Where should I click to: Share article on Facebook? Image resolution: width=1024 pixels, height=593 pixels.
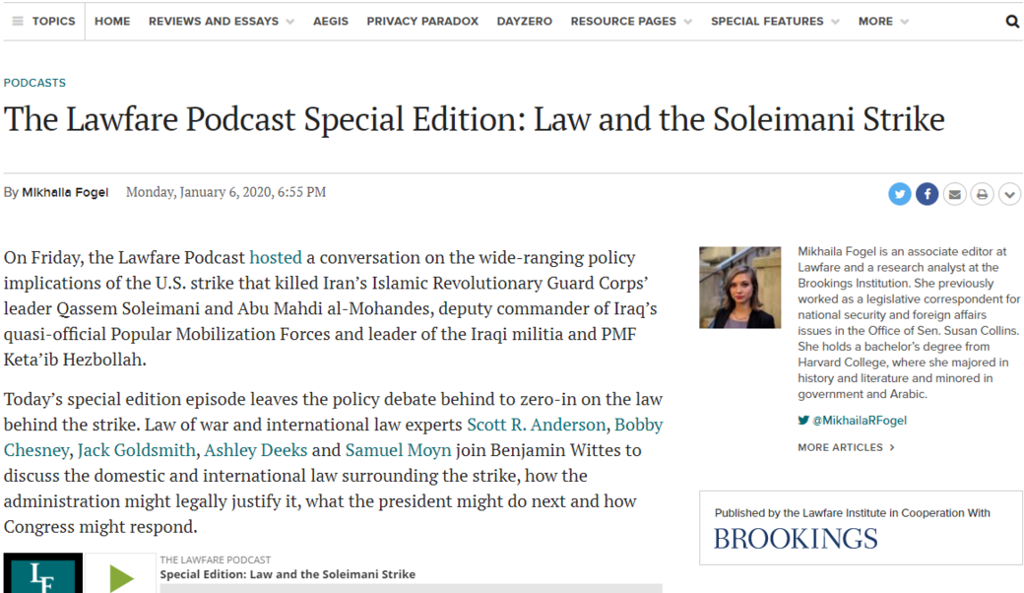(x=928, y=194)
